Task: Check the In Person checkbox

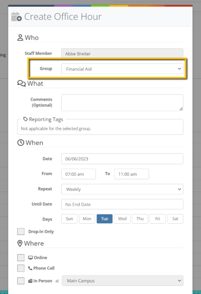Action: [21, 281]
